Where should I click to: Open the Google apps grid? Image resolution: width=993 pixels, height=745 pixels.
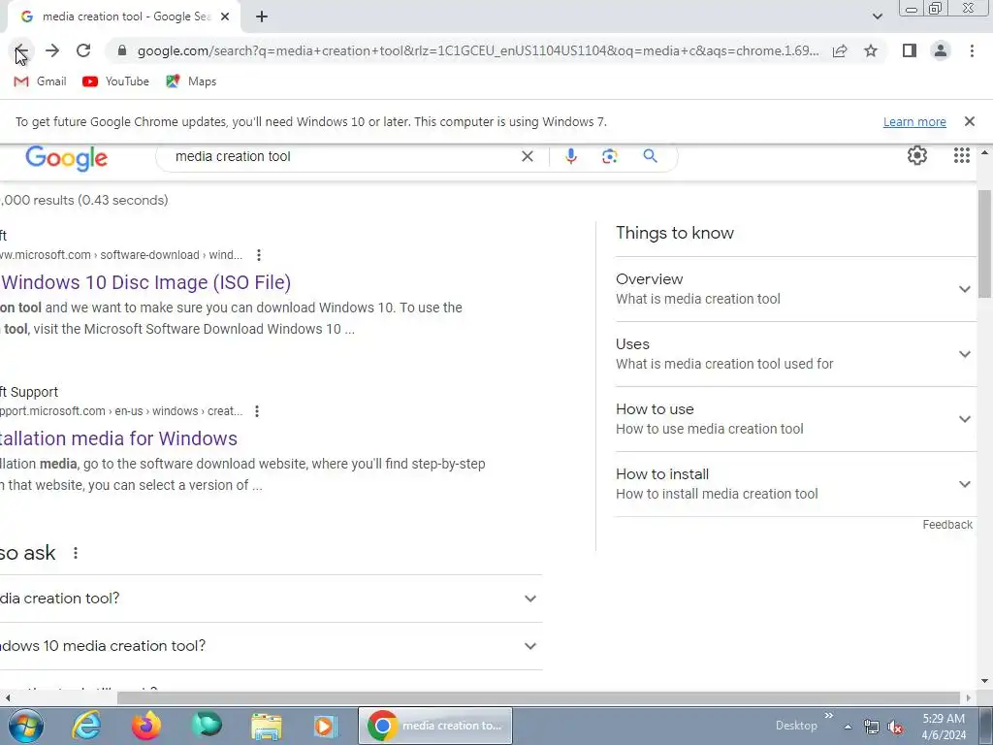(961, 155)
